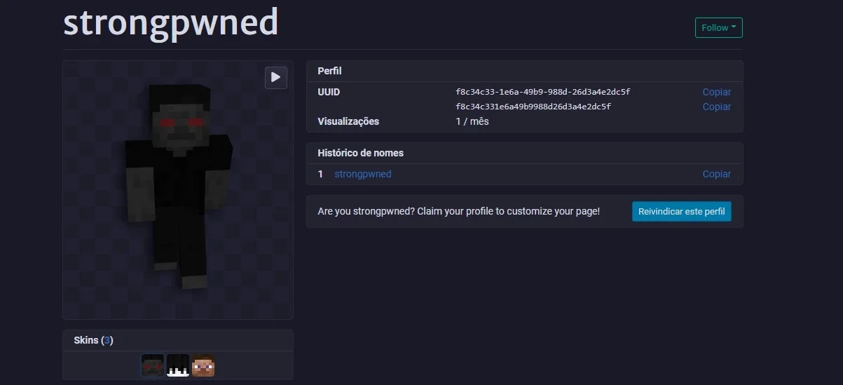Click the Histórico de nomes panel header
This screenshot has width=843, height=385.
524,153
